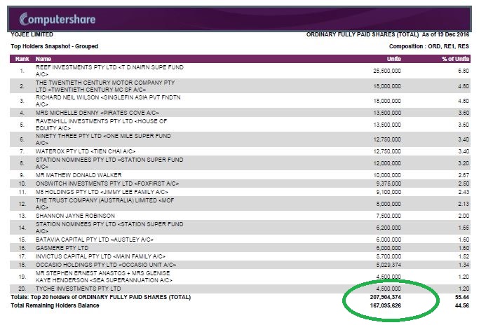Select 'RAVENHILL INVESTMENTS PTY LTD' holder name
Screen dimensions: 500x325
coord(102,125)
